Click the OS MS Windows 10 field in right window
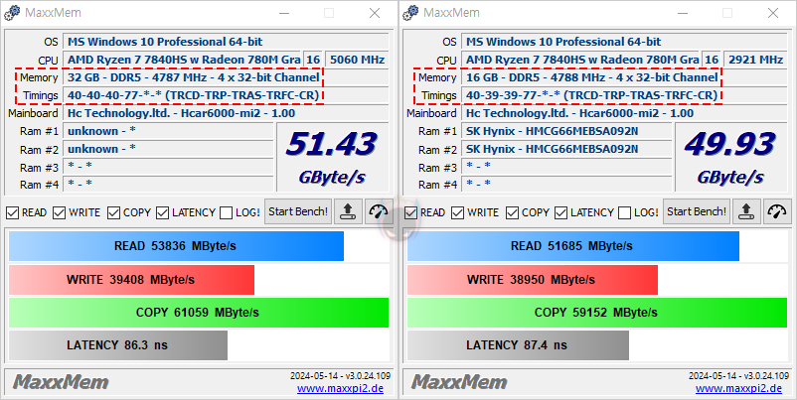 625,42
